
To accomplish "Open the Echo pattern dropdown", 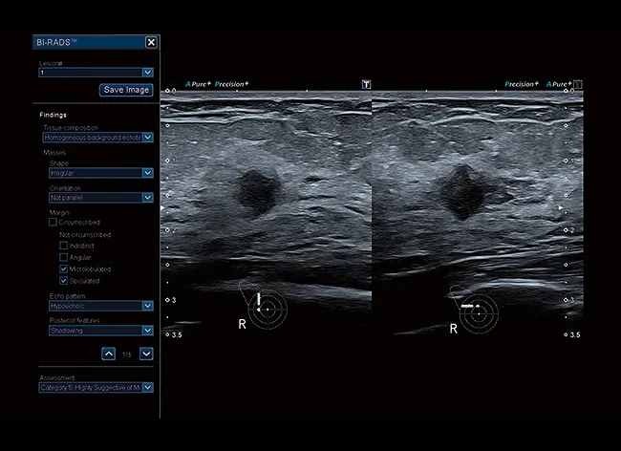I will (x=147, y=307).
